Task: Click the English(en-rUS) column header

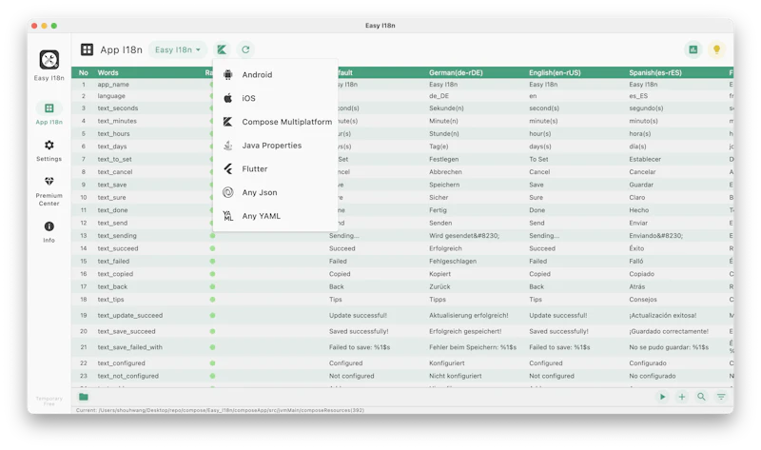Action: [555, 72]
